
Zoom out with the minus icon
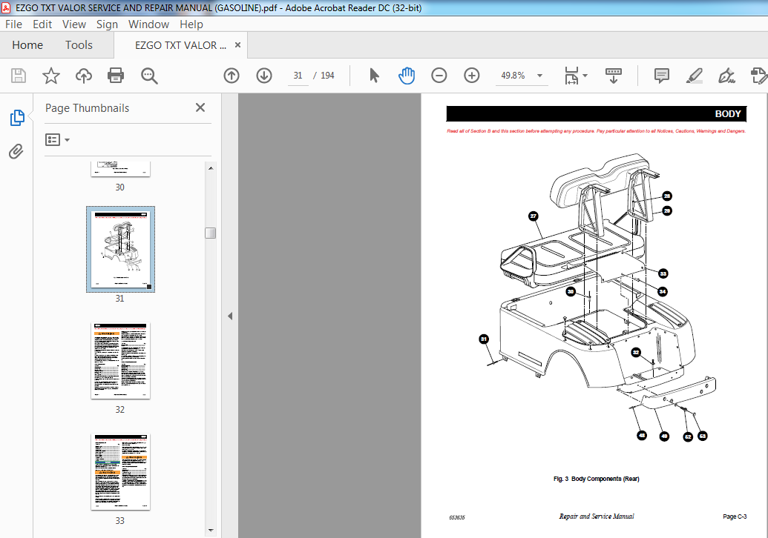(439, 76)
